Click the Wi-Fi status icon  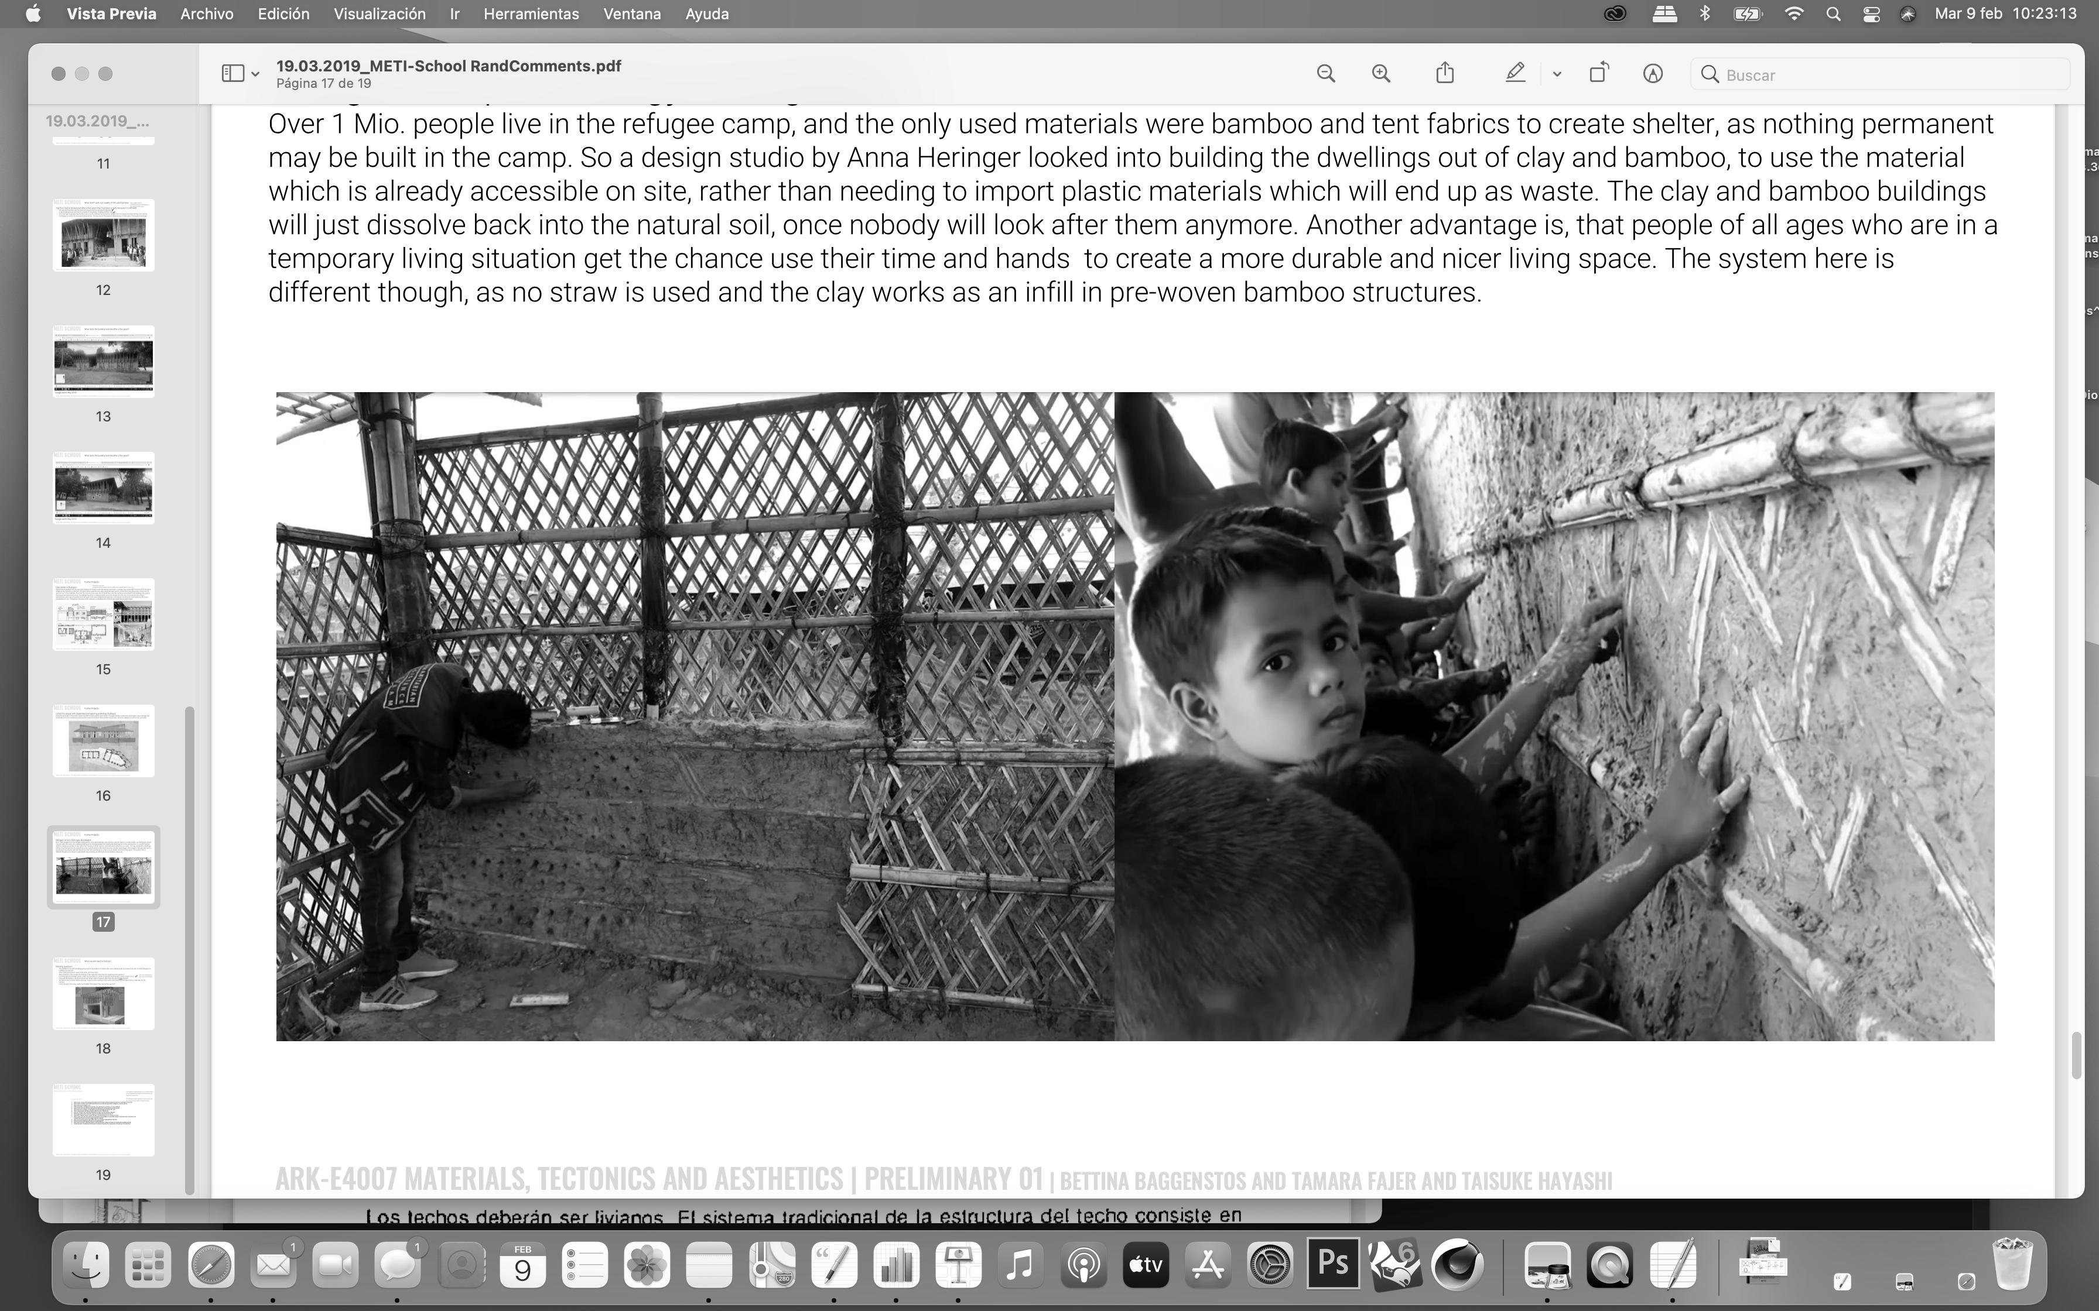1794,14
